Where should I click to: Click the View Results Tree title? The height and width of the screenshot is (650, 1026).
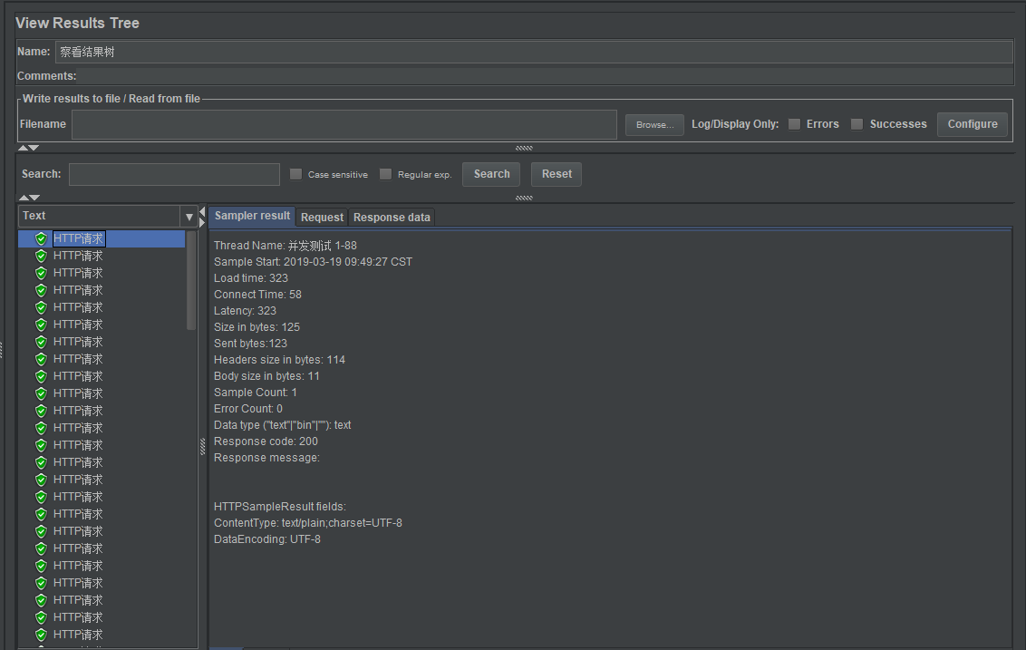(x=77, y=23)
